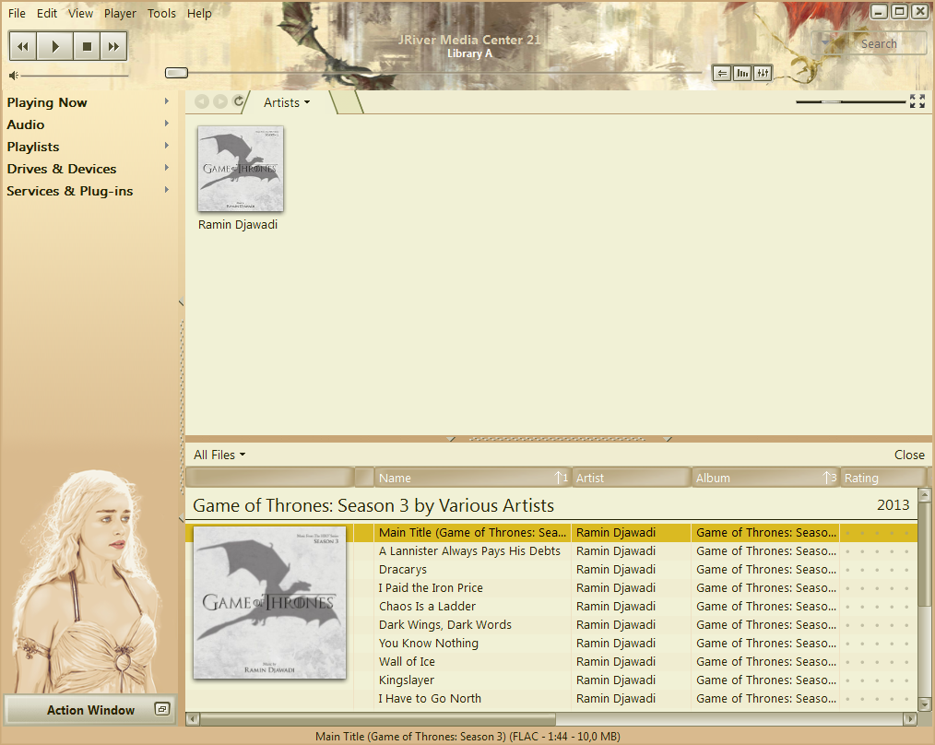Collapse the sidebar with the upper splitter arrow
The image size is (935, 745).
(x=182, y=303)
